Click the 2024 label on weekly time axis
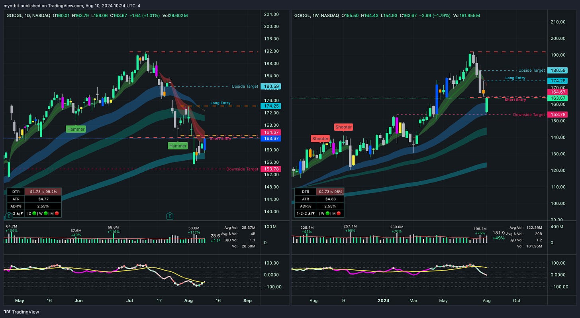The width and height of the screenshot is (580, 318). click(x=384, y=300)
